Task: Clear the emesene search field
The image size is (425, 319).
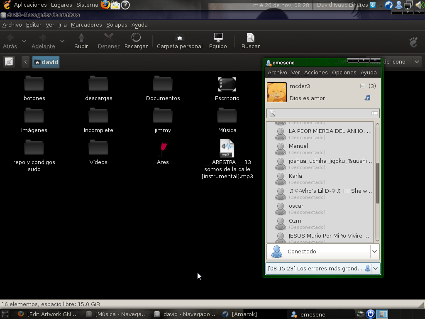Action: tap(375, 113)
